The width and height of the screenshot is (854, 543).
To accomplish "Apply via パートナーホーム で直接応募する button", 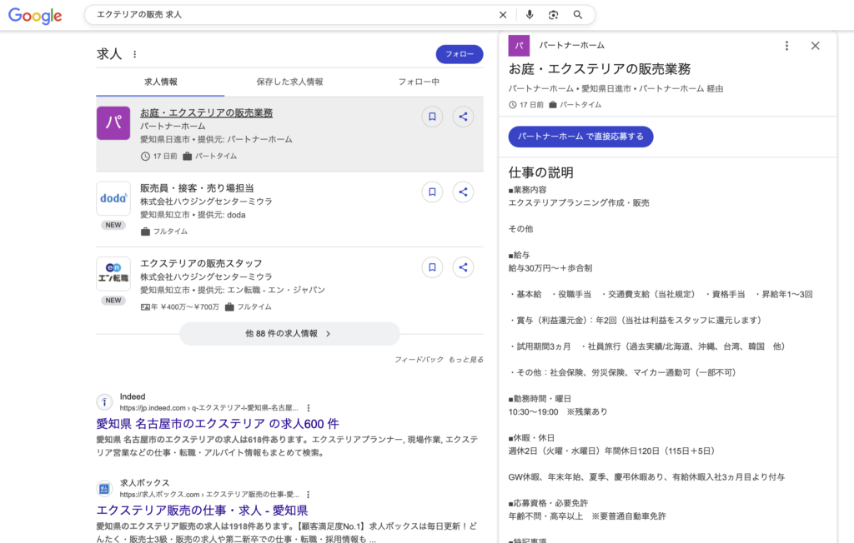I will [580, 137].
